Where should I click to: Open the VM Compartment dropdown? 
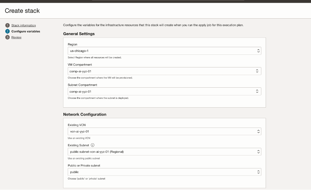(x=159, y=71)
